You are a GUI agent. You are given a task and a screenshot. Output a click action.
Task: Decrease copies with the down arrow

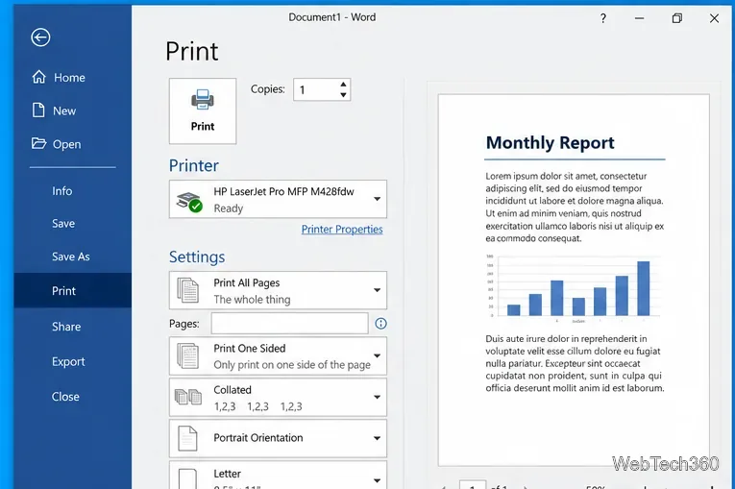pyautogui.click(x=344, y=95)
